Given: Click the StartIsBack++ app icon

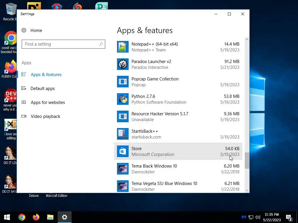Looking at the screenshot, I should click(123, 134).
